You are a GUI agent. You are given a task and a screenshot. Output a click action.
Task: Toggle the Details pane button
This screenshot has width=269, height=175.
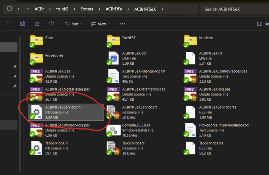pos(263,24)
